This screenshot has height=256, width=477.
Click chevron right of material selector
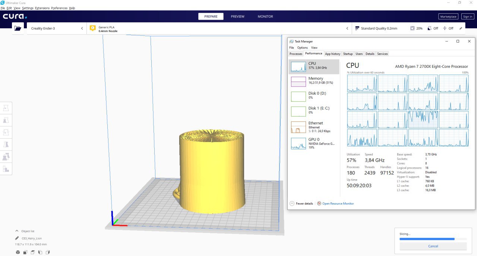click(347, 28)
